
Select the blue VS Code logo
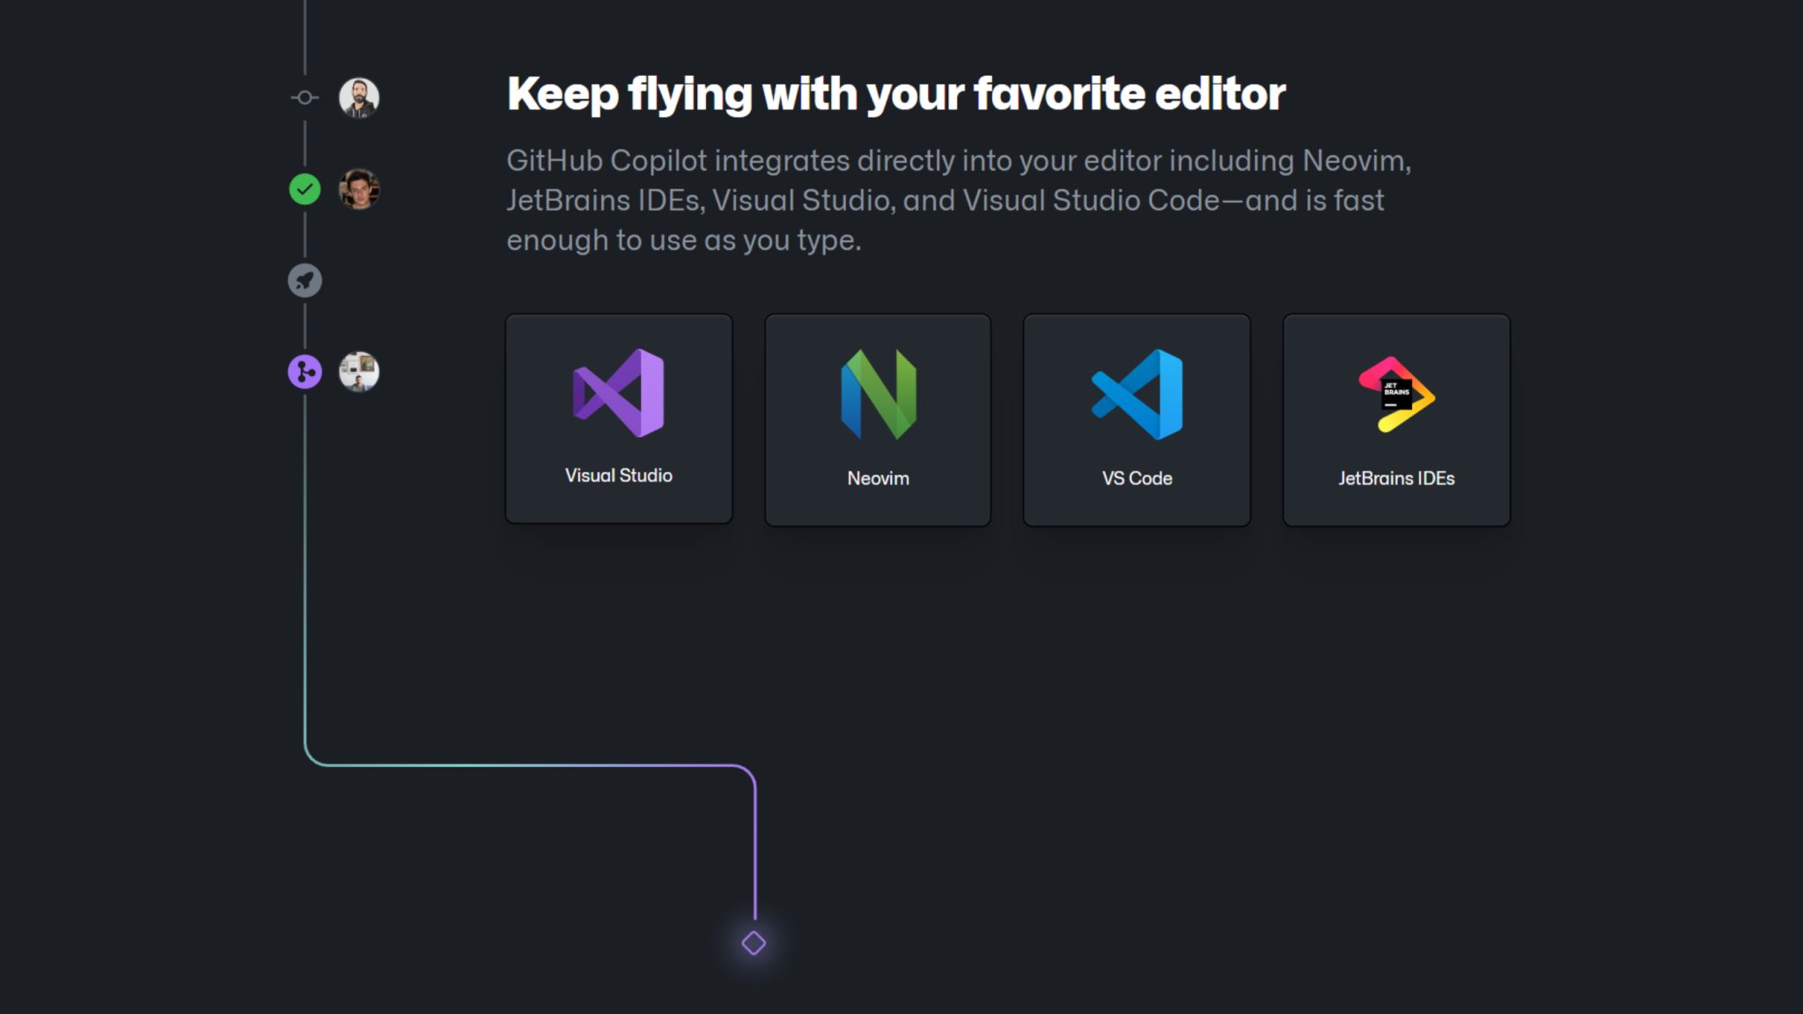pyautogui.click(x=1137, y=393)
